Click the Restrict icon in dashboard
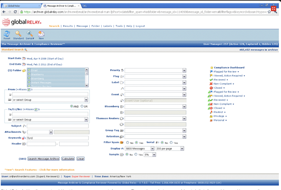 [211, 112]
